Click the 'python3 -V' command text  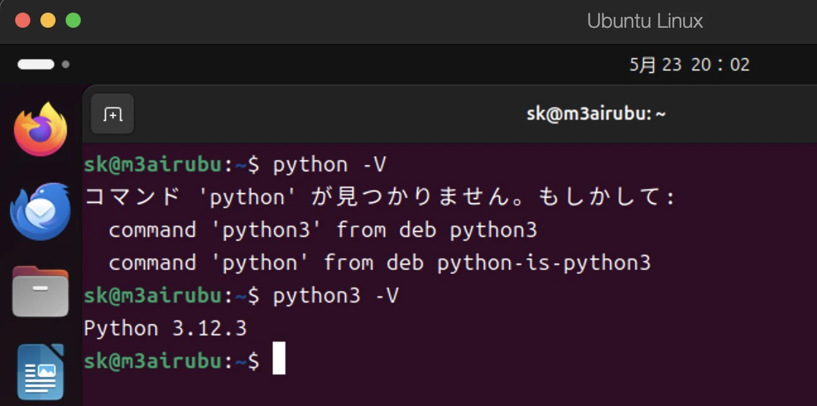click(335, 296)
